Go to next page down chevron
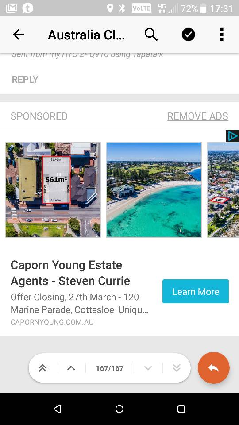The height and width of the screenshot is (425, 239). pos(148,368)
